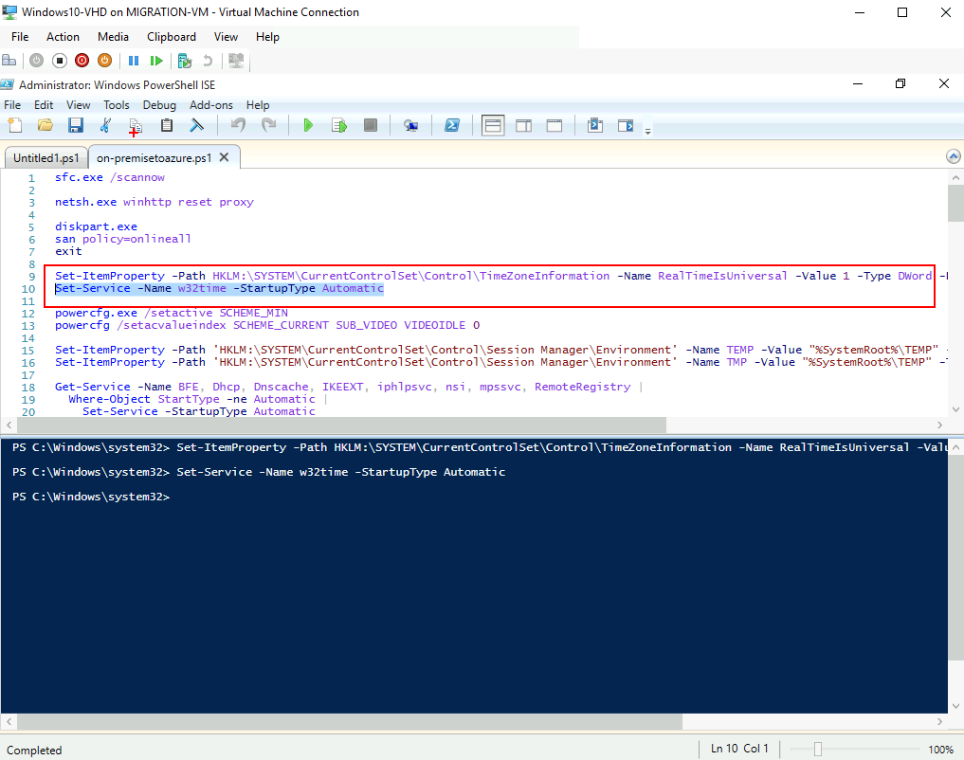Click the console pane scroll down arrow

pyautogui.click(x=955, y=706)
